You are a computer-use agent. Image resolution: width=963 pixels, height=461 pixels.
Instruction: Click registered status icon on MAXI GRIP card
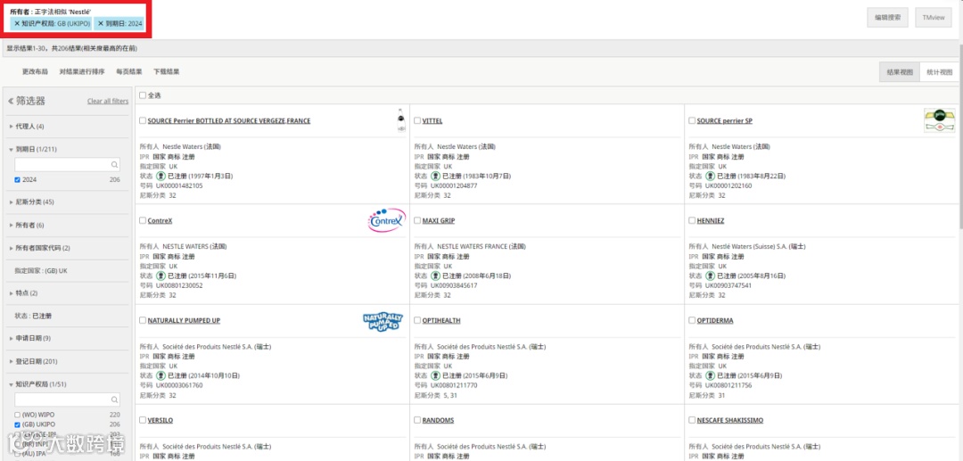point(435,276)
